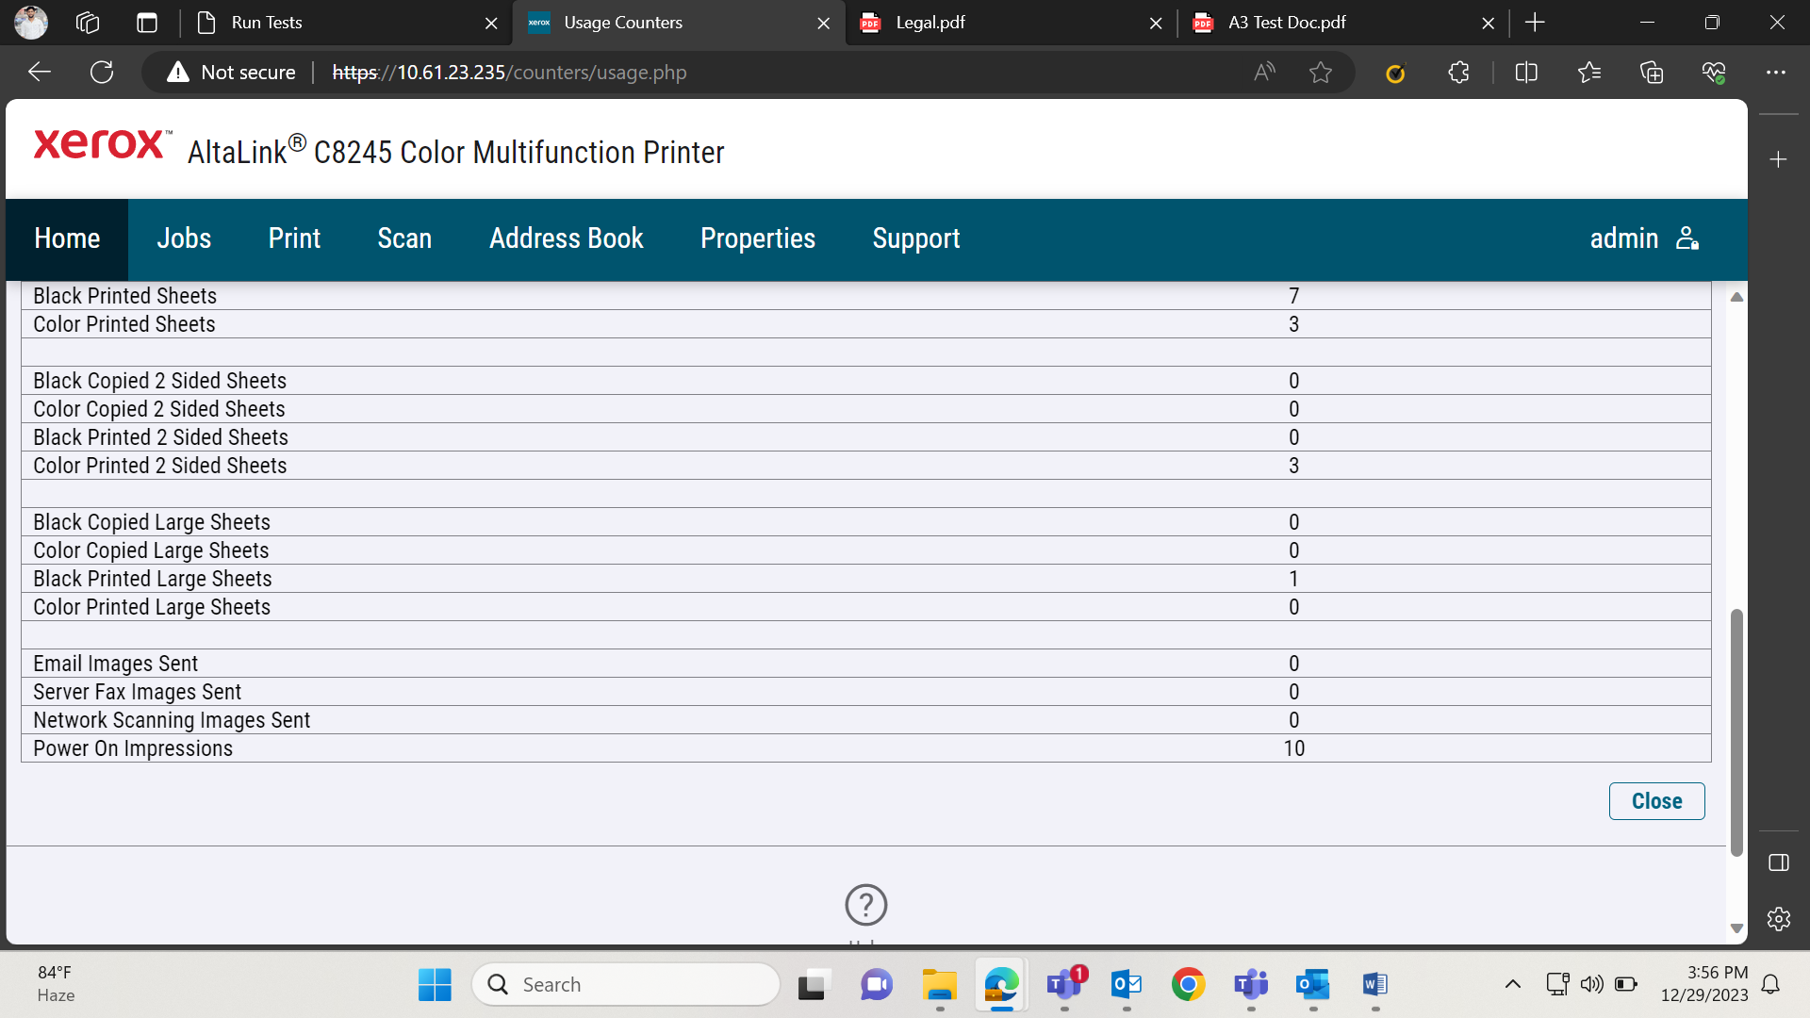Add page to favorites star icon
The width and height of the screenshot is (1810, 1018).
tap(1321, 73)
